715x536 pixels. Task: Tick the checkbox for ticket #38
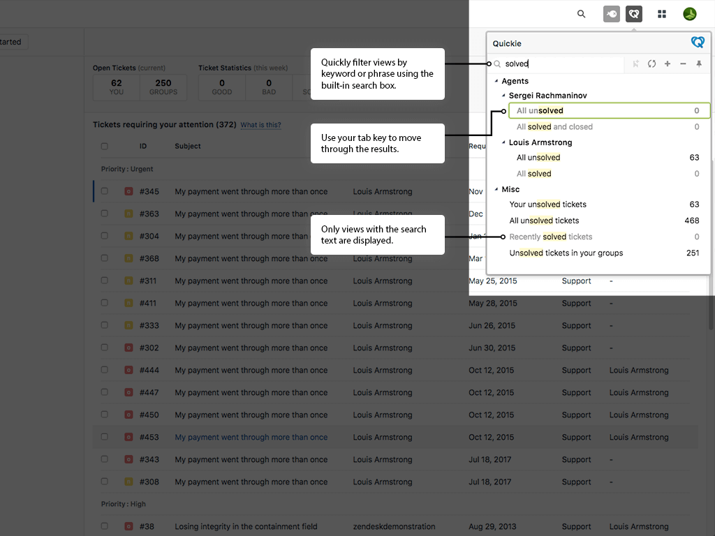click(x=105, y=526)
